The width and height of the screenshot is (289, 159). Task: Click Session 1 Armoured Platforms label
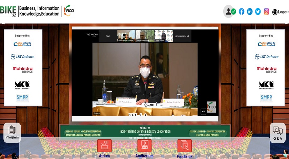click(83, 133)
